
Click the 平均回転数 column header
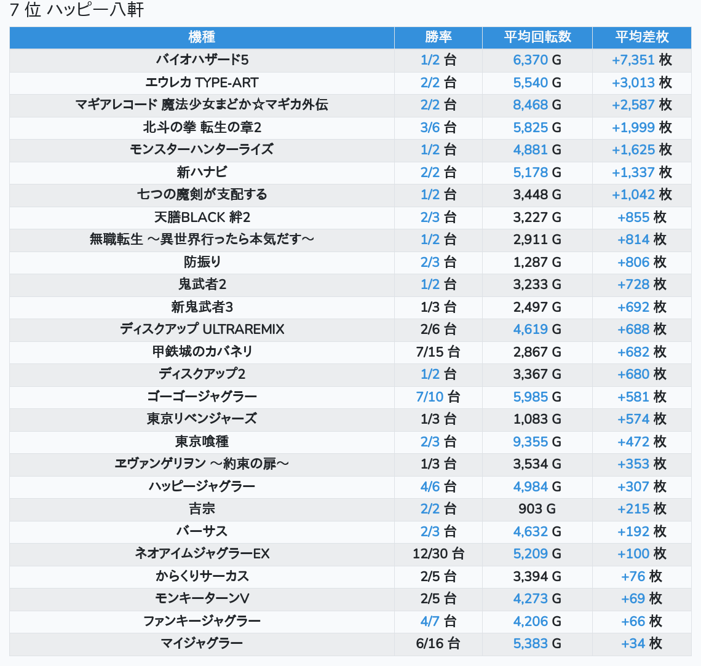pyautogui.click(x=537, y=37)
